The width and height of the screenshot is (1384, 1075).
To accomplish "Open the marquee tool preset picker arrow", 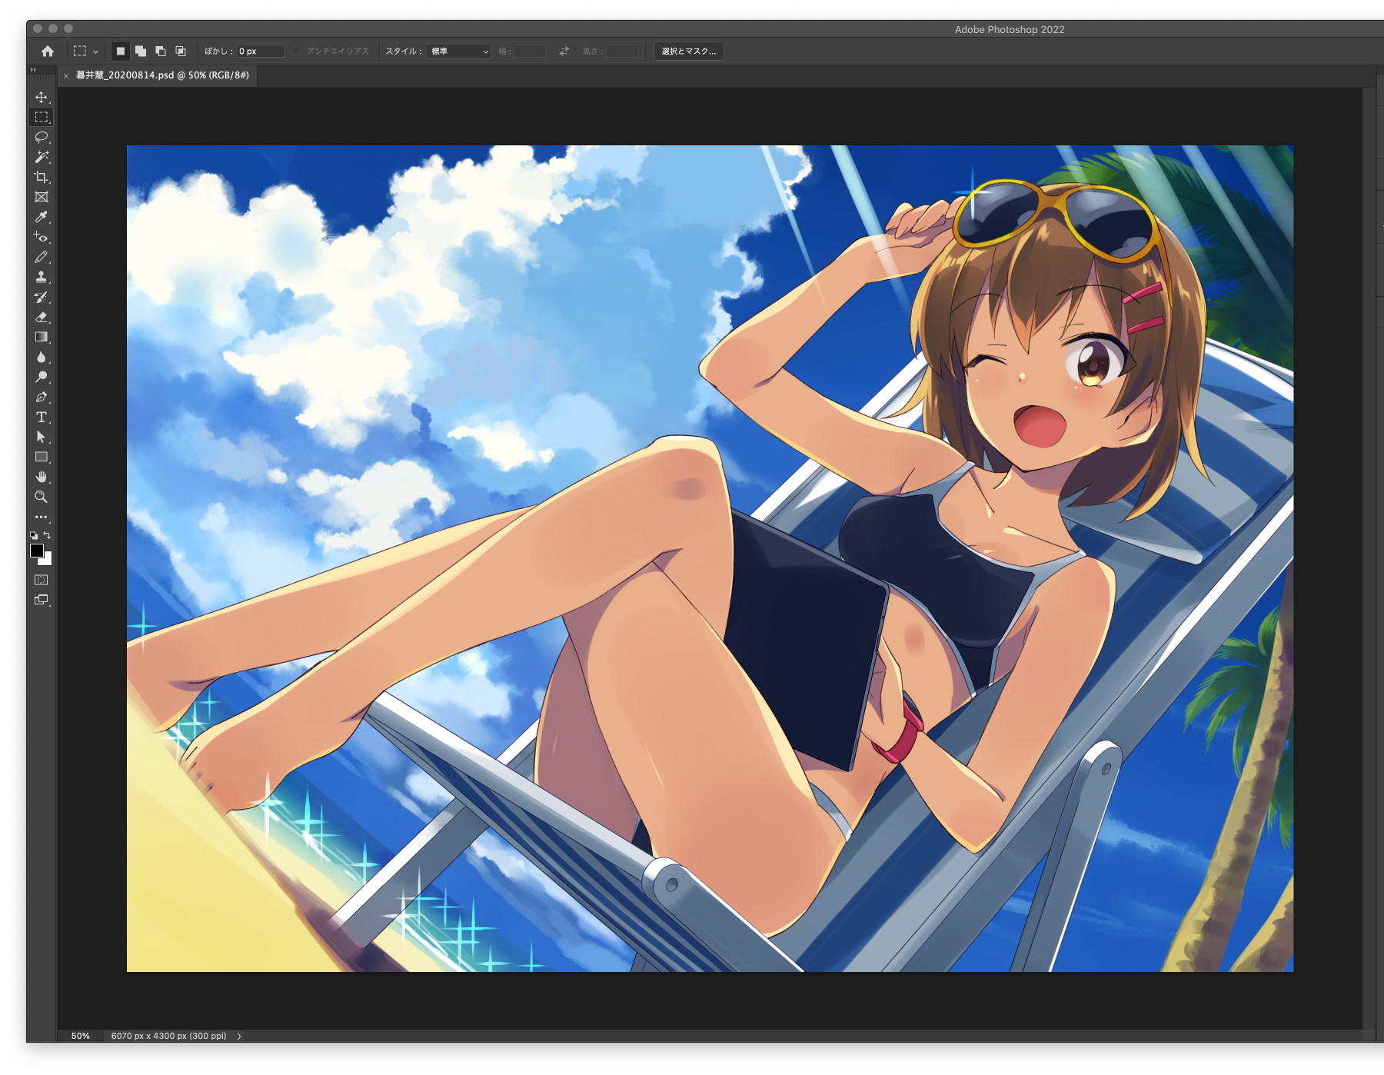I will pos(95,52).
